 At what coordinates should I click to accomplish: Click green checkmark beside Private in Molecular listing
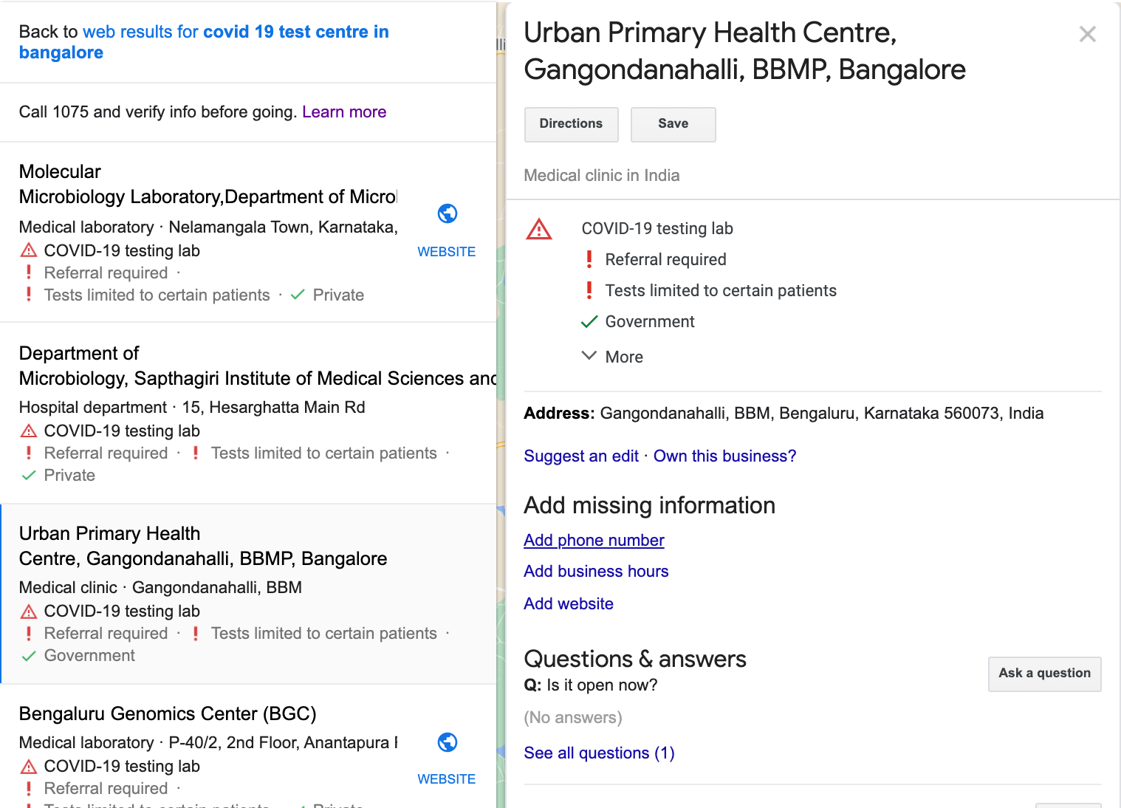click(298, 295)
